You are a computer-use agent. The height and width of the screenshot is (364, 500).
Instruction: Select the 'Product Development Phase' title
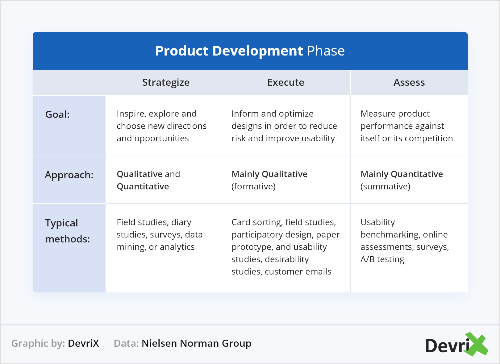coord(250,51)
